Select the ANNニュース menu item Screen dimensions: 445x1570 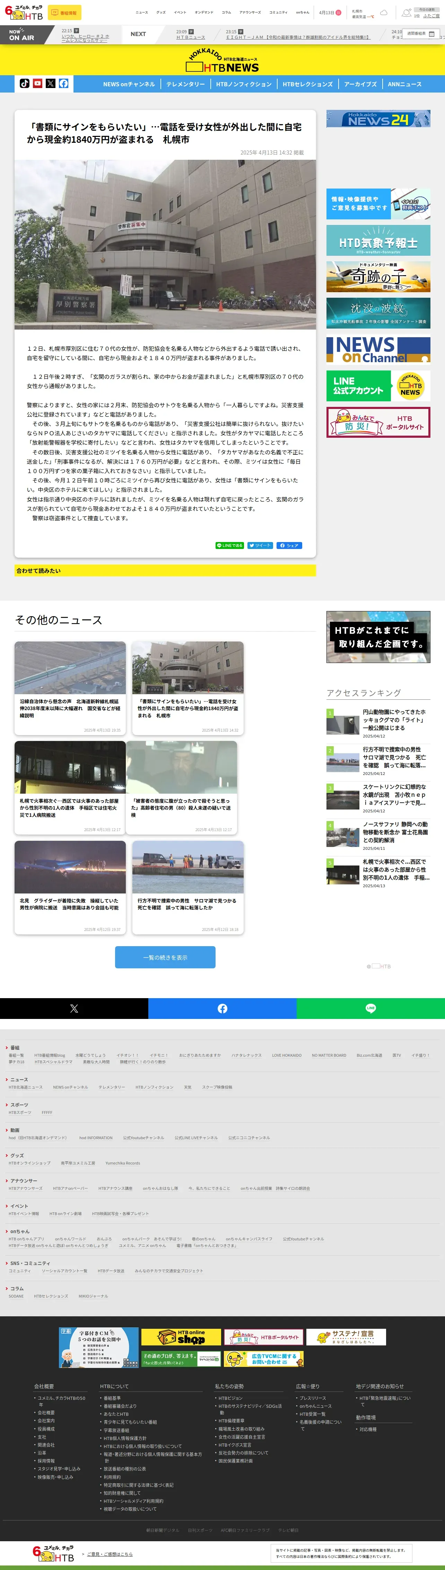pyautogui.click(x=405, y=84)
